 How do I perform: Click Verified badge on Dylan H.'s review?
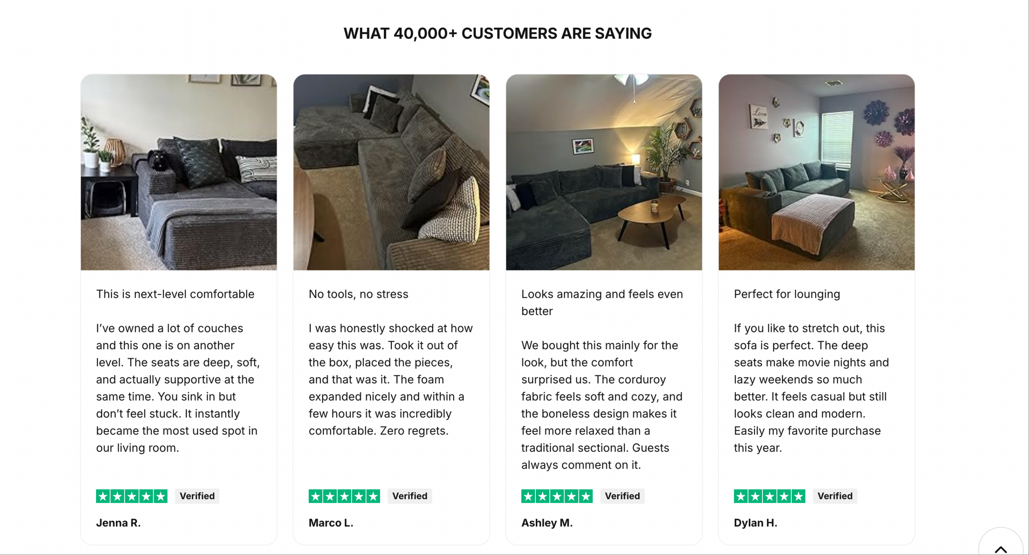tap(835, 496)
